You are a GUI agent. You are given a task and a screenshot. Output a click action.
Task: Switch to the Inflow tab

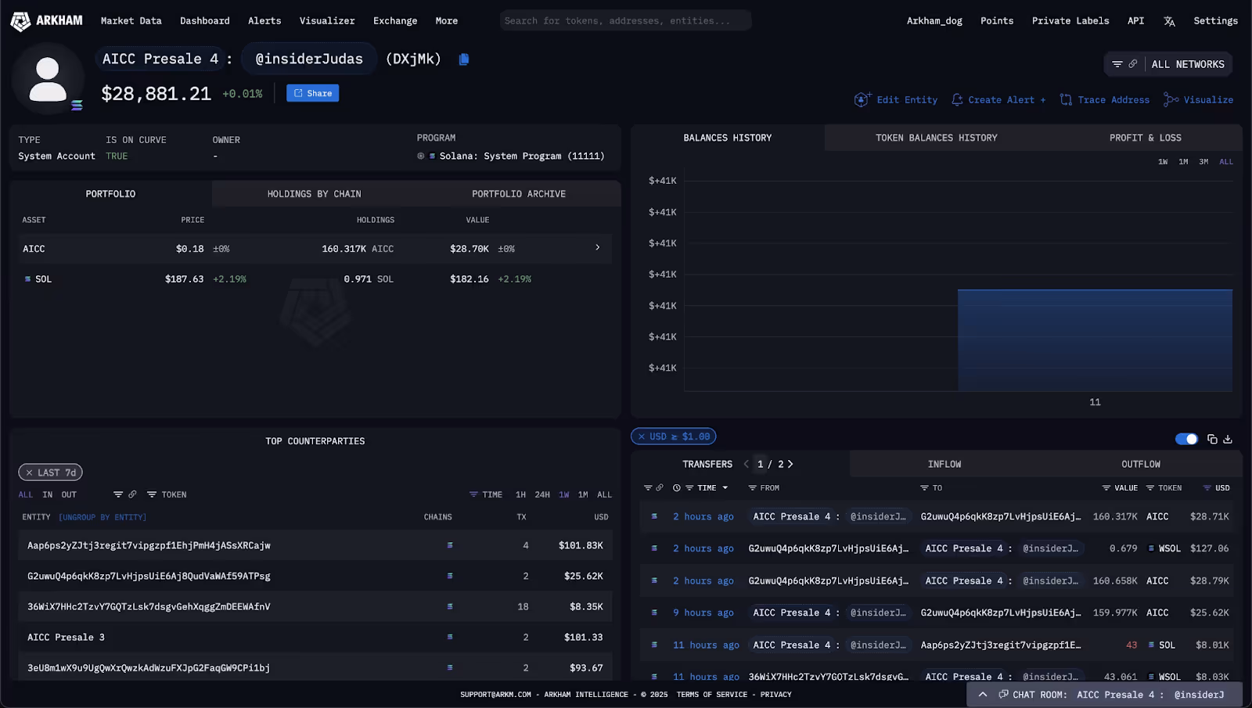(944, 464)
